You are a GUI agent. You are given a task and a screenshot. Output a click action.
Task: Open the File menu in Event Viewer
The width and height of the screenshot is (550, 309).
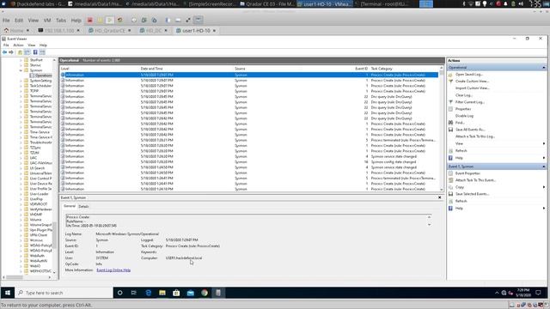point(6,45)
